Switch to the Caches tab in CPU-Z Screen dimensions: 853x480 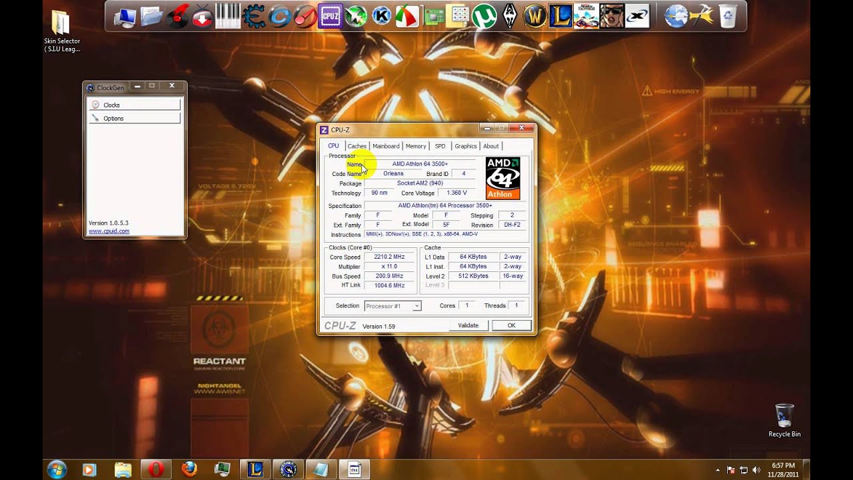tap(357, 146)
